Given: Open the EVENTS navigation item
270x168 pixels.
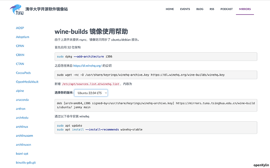Looking at the screenshot, I should [185, 9].
